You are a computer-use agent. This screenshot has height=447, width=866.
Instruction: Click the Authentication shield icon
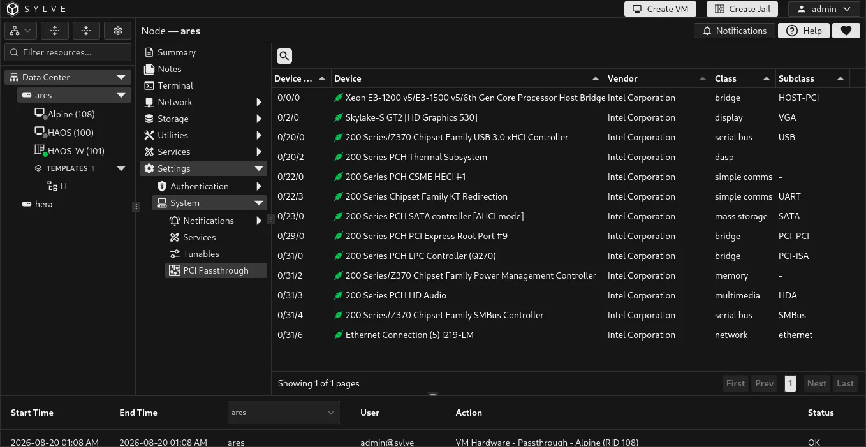pos(162,186)
